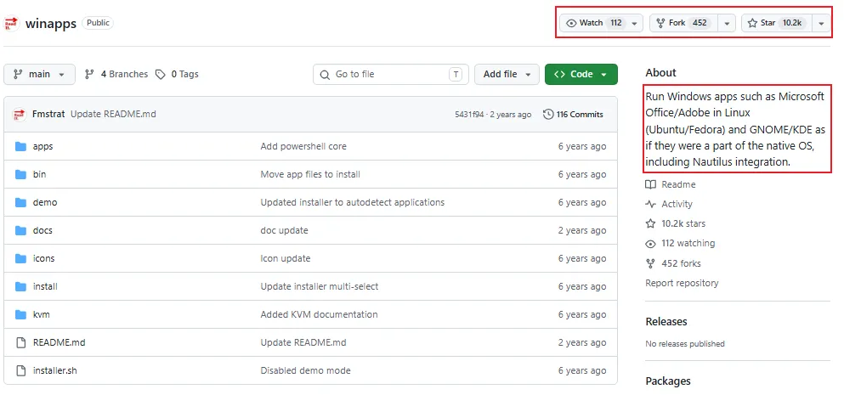Open the kvm folder icon
This screenshot has width=844, height=395.
coord(21,314)
